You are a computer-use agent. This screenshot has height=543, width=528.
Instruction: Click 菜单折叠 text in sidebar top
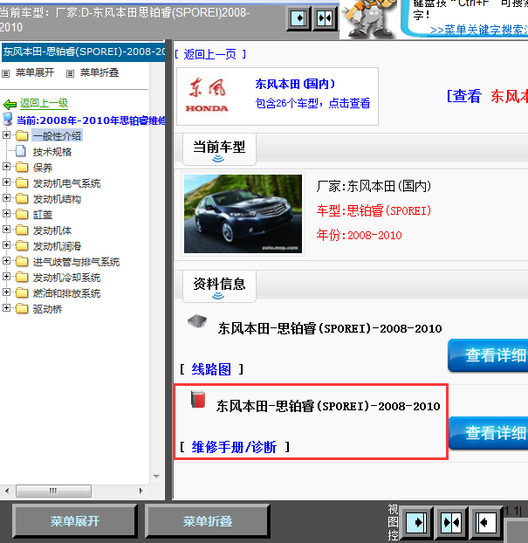[x=99, y=72]
